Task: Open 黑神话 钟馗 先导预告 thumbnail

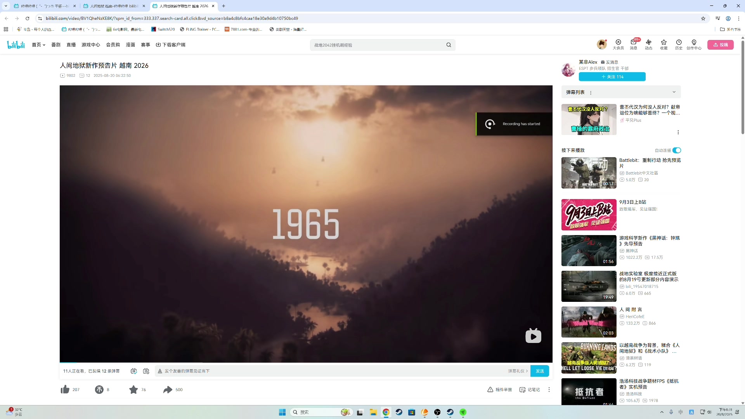Action: pyautogui.click(x=589, y=250)
